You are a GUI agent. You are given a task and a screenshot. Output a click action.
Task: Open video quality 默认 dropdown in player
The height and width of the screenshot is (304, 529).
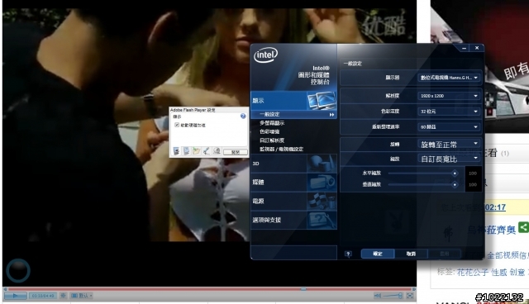pyautogui.click(x=82, y=296)
